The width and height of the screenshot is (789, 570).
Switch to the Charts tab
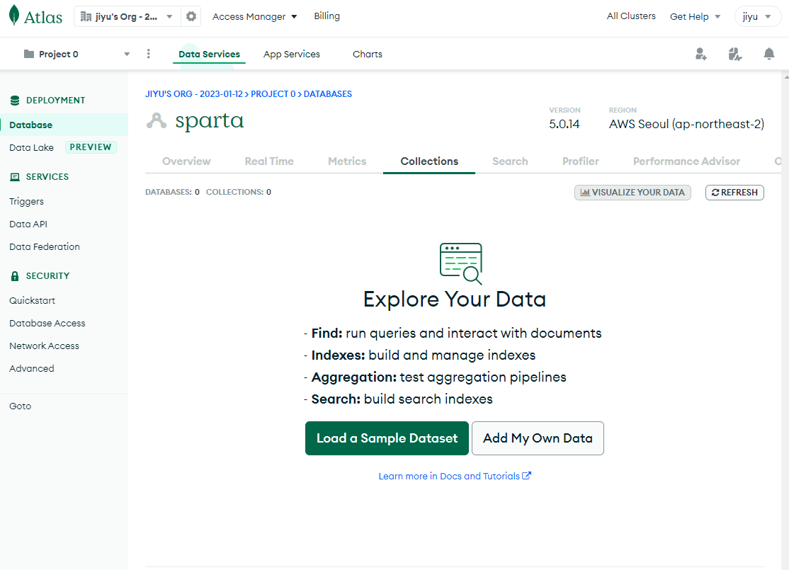(x=368, y=55)
